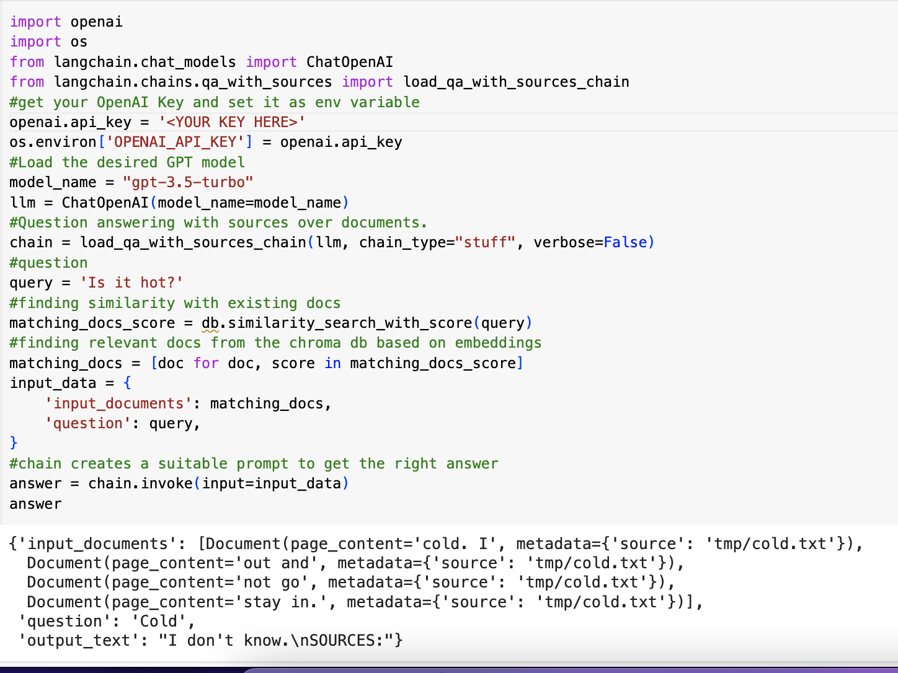This screenshot has height=673, width=898.
Task: Click the '<YOUR KEY HERE>' string
Action: tap(232, 122)
